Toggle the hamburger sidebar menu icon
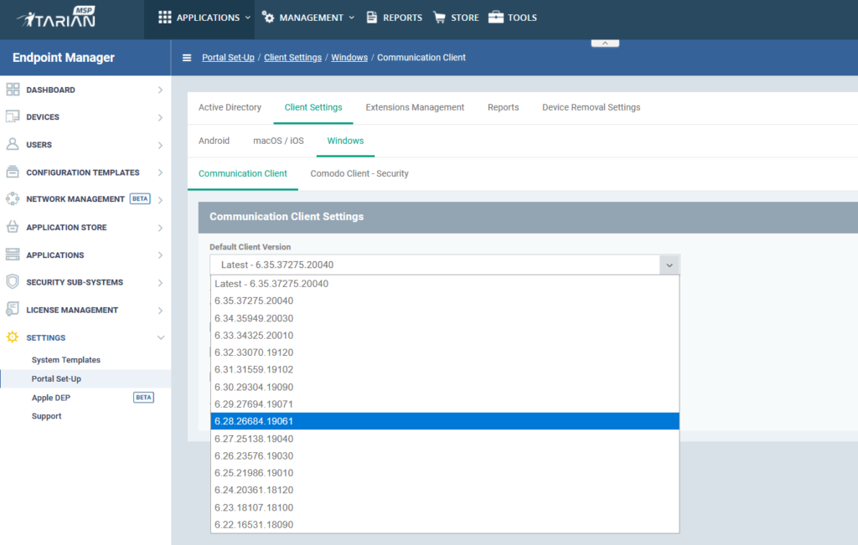 [x=187, y=58]
